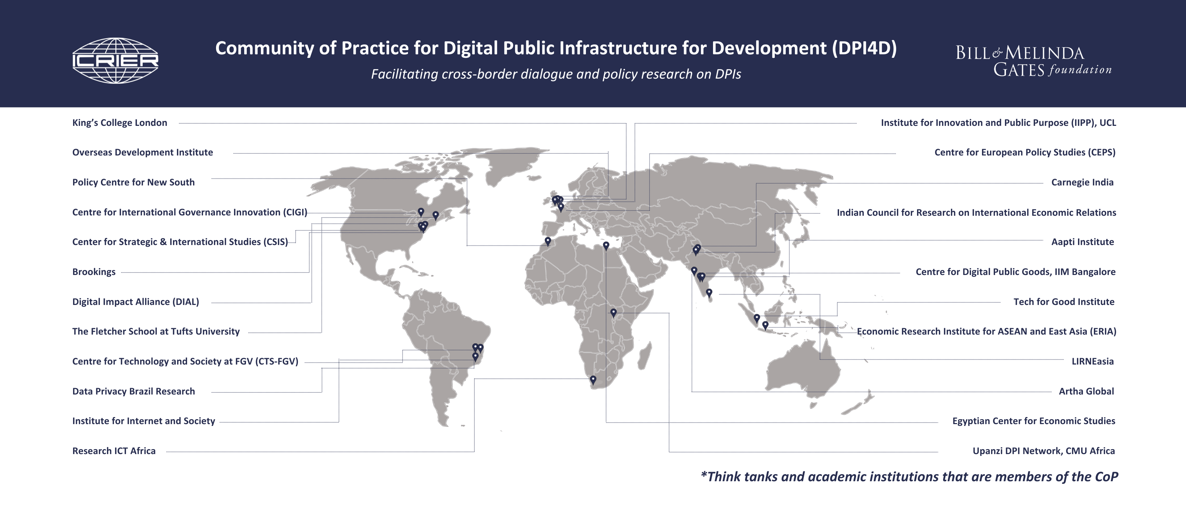Viewport: 1186px width, 520px height.
Task: Select the Mumbai pin on India's west coast
Action: [x=694, y=271]
